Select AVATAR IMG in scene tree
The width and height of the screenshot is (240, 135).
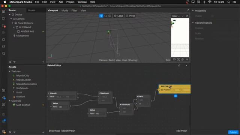pos(27,31)
